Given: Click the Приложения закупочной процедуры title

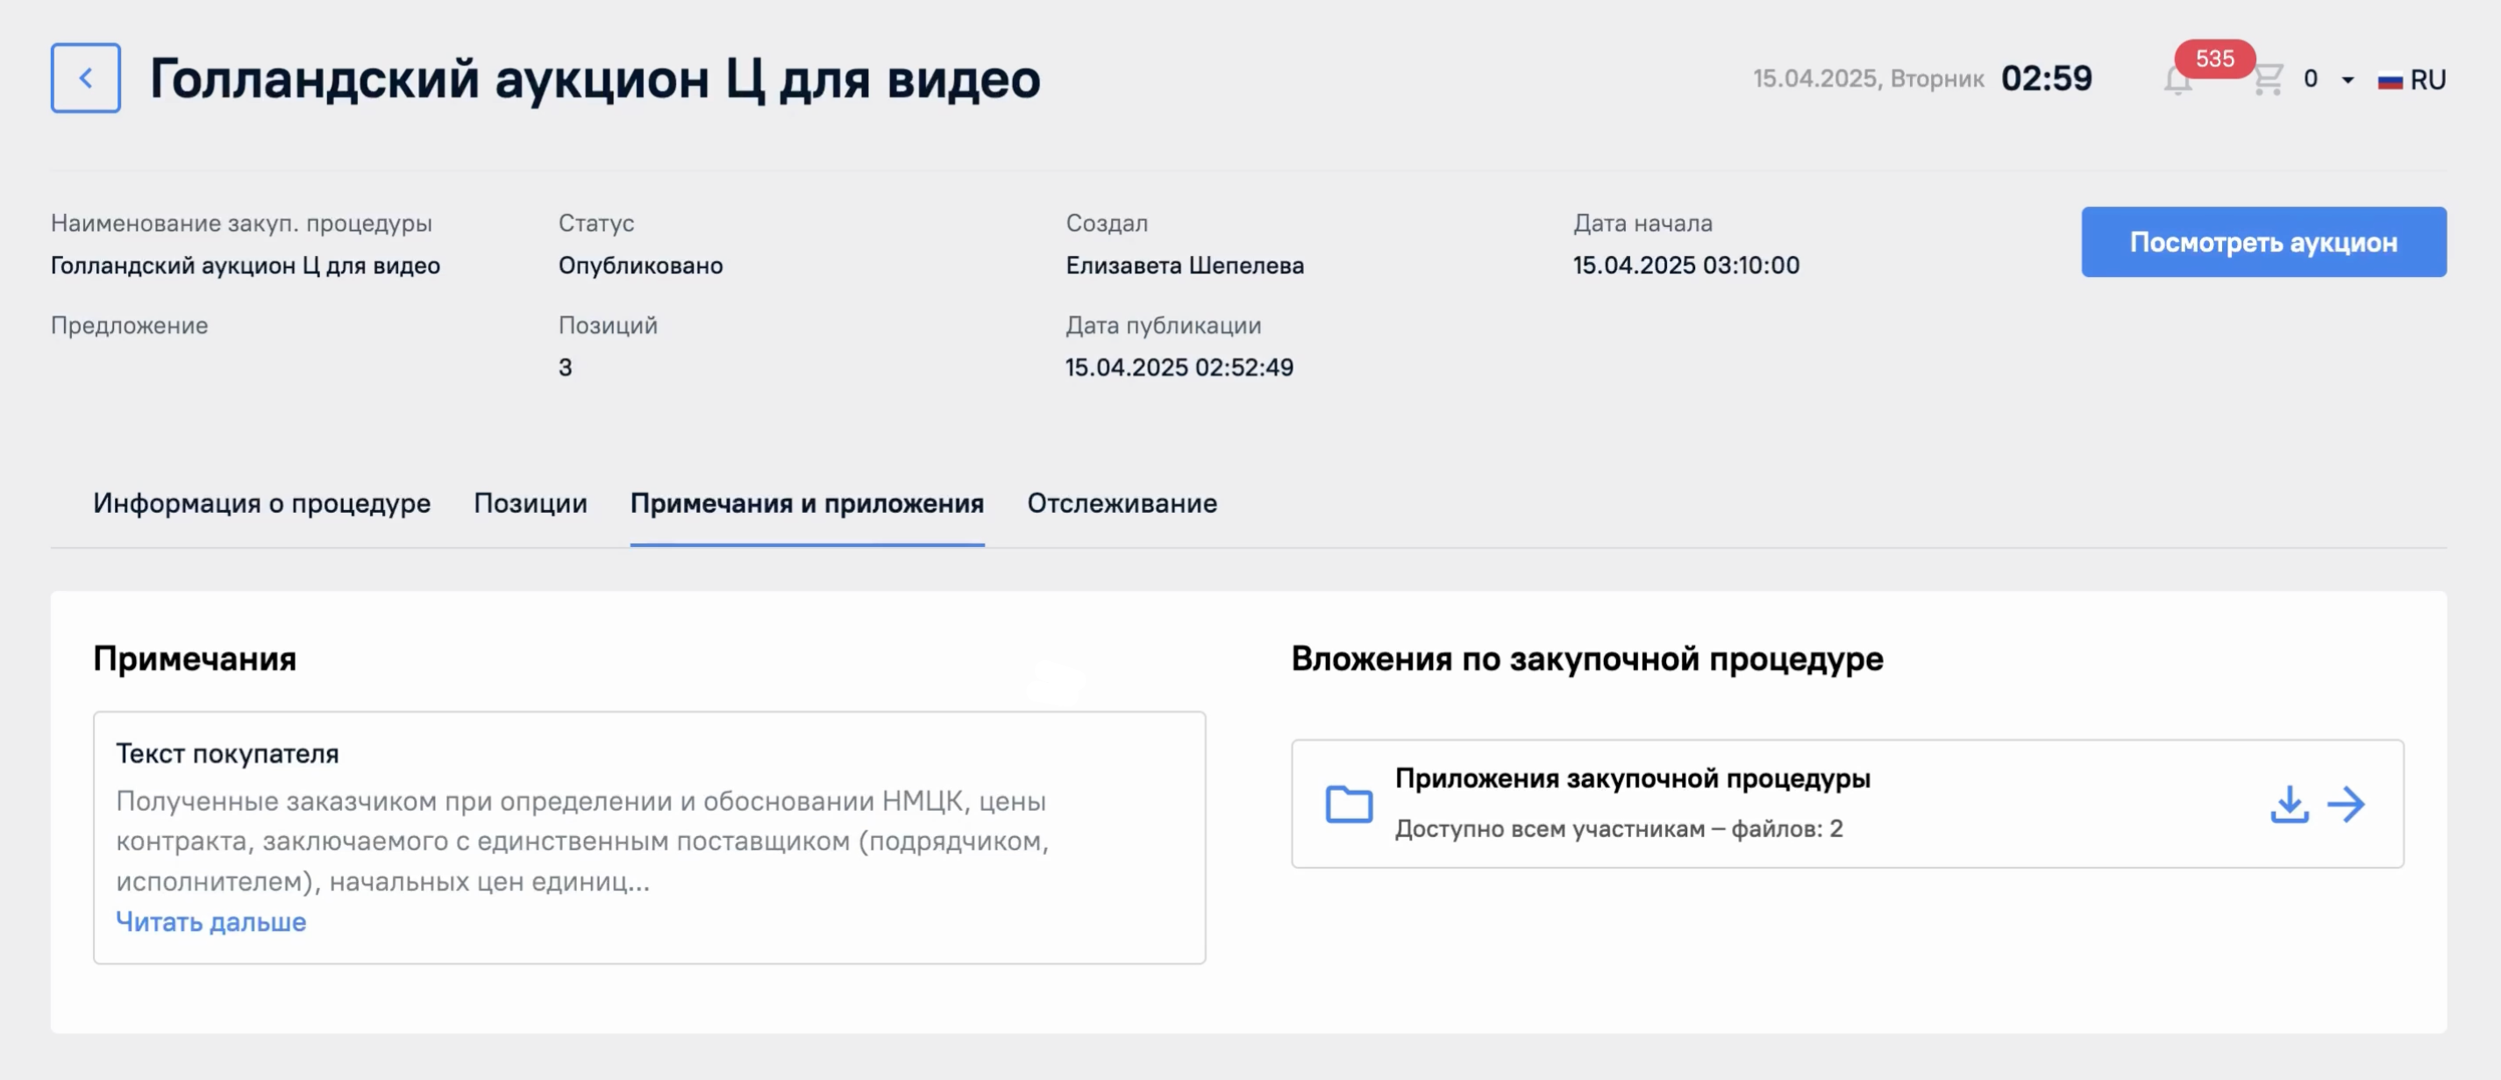Looking at the screenshot, I should (1632, 778).
